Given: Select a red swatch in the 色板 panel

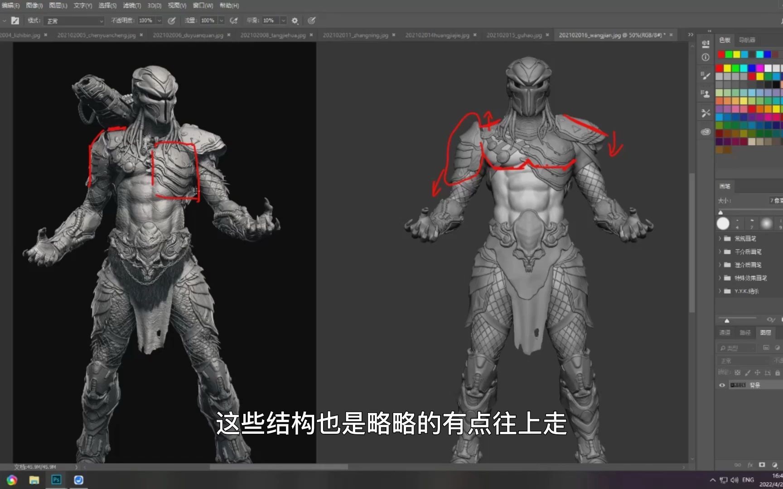Looking at the screenshot, I should pos(720,54).
